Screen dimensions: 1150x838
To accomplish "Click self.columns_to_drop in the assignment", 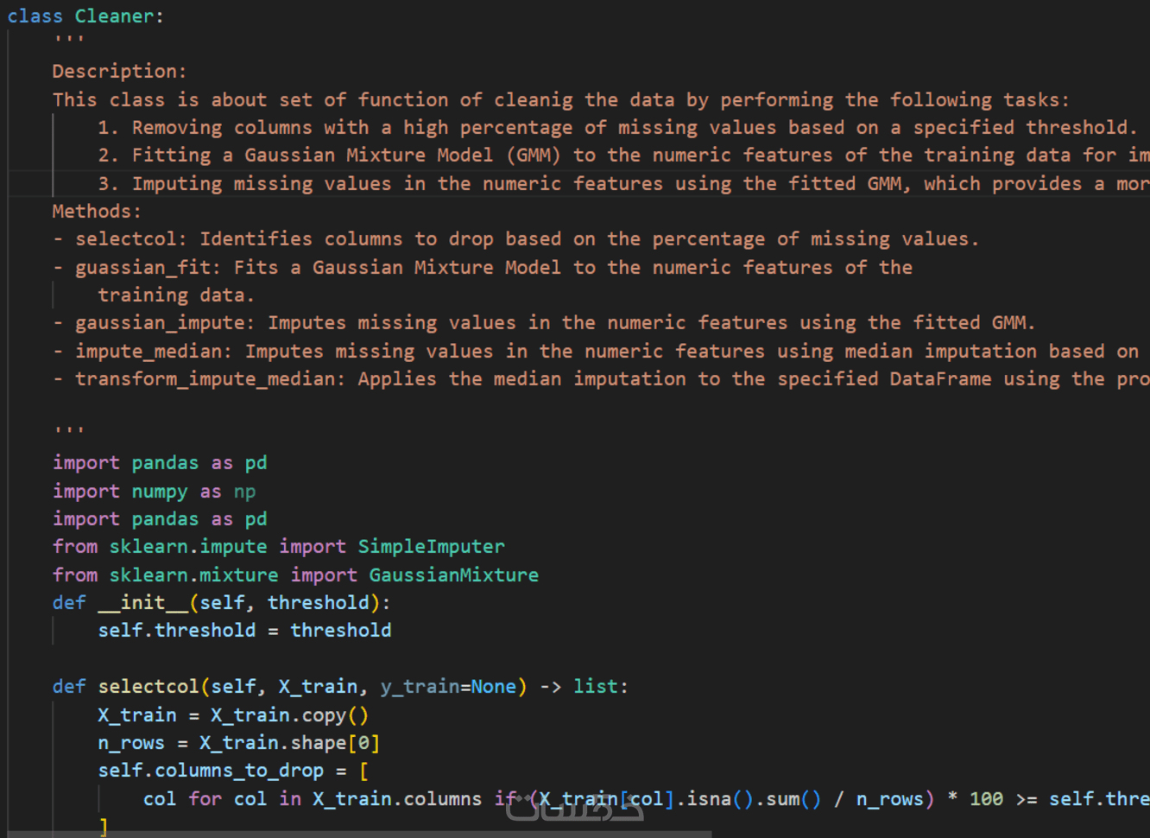I will click(211, 770).
